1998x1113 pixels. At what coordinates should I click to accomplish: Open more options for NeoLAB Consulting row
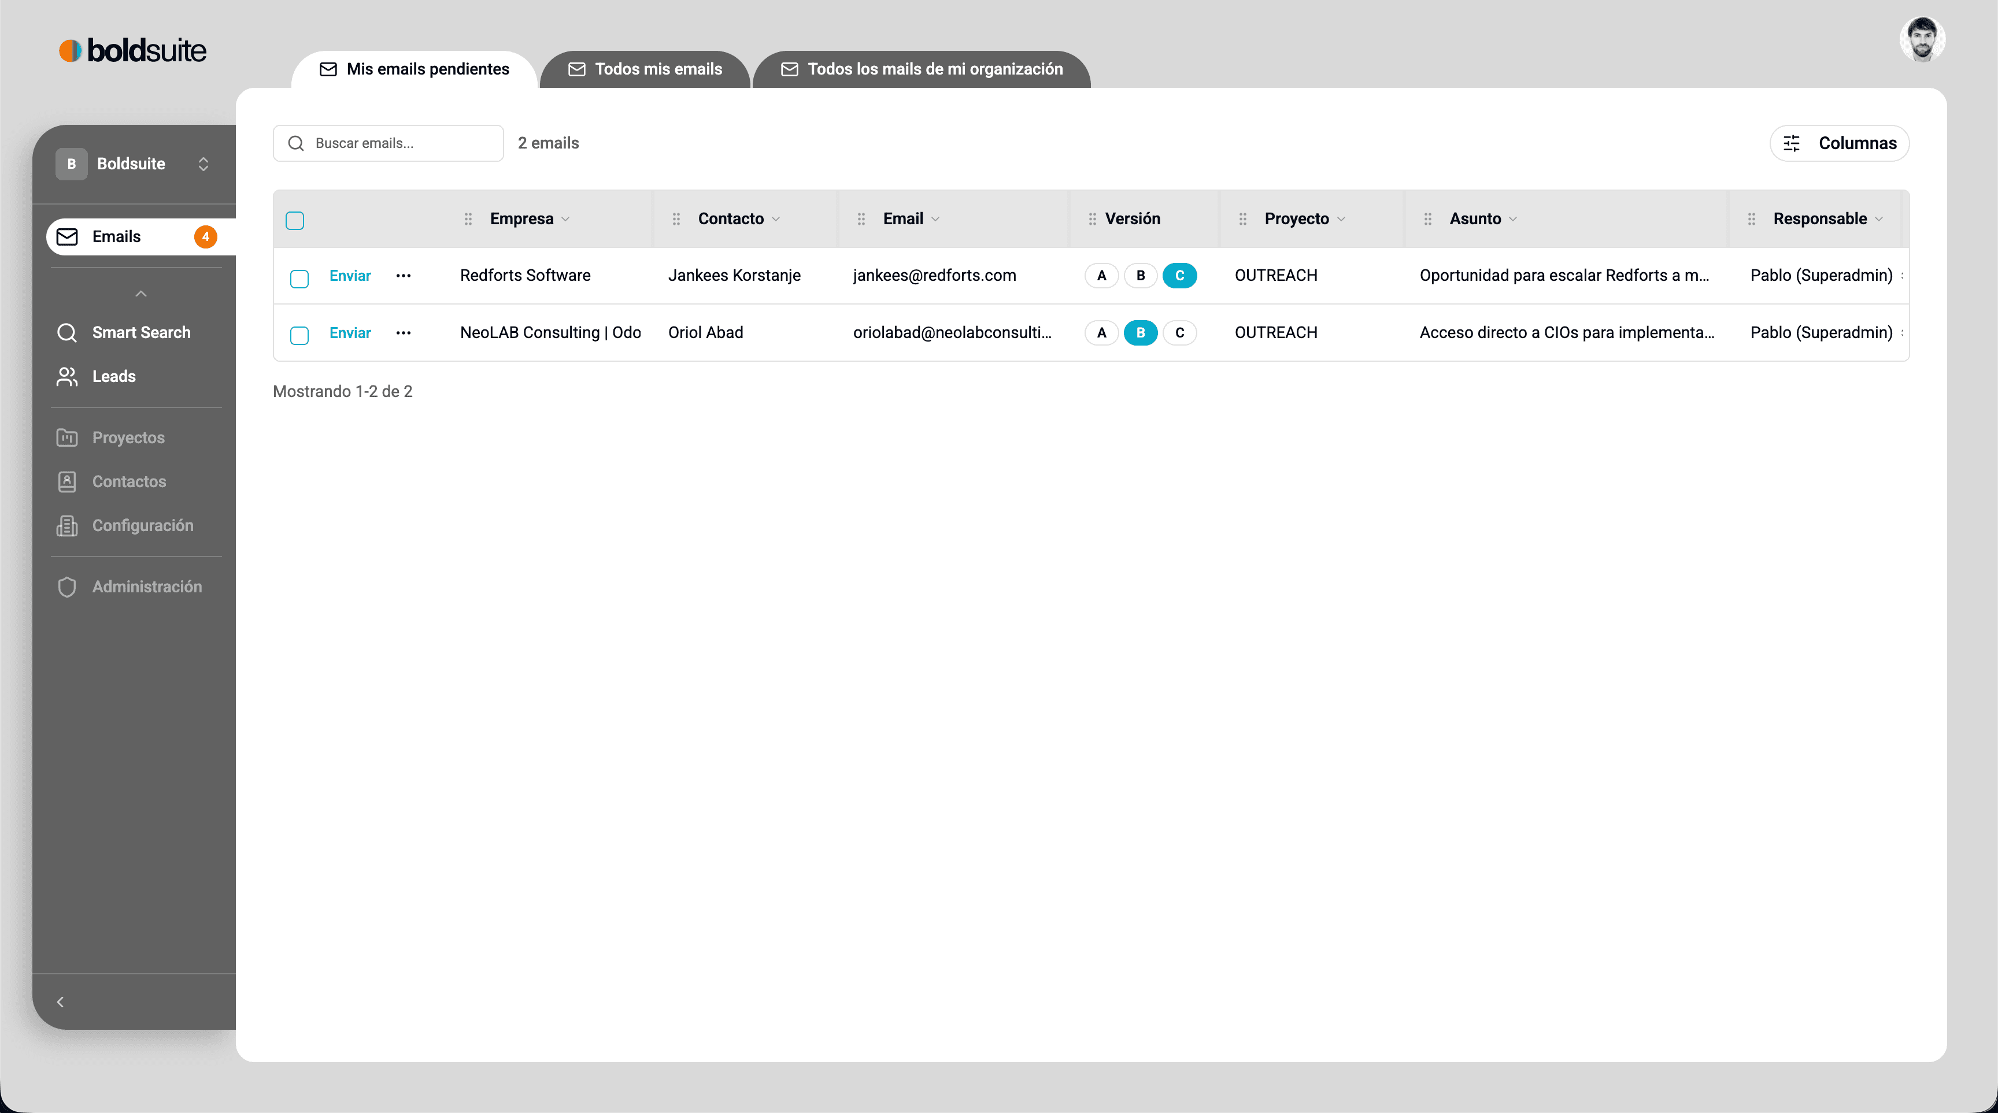coord(404,333)
